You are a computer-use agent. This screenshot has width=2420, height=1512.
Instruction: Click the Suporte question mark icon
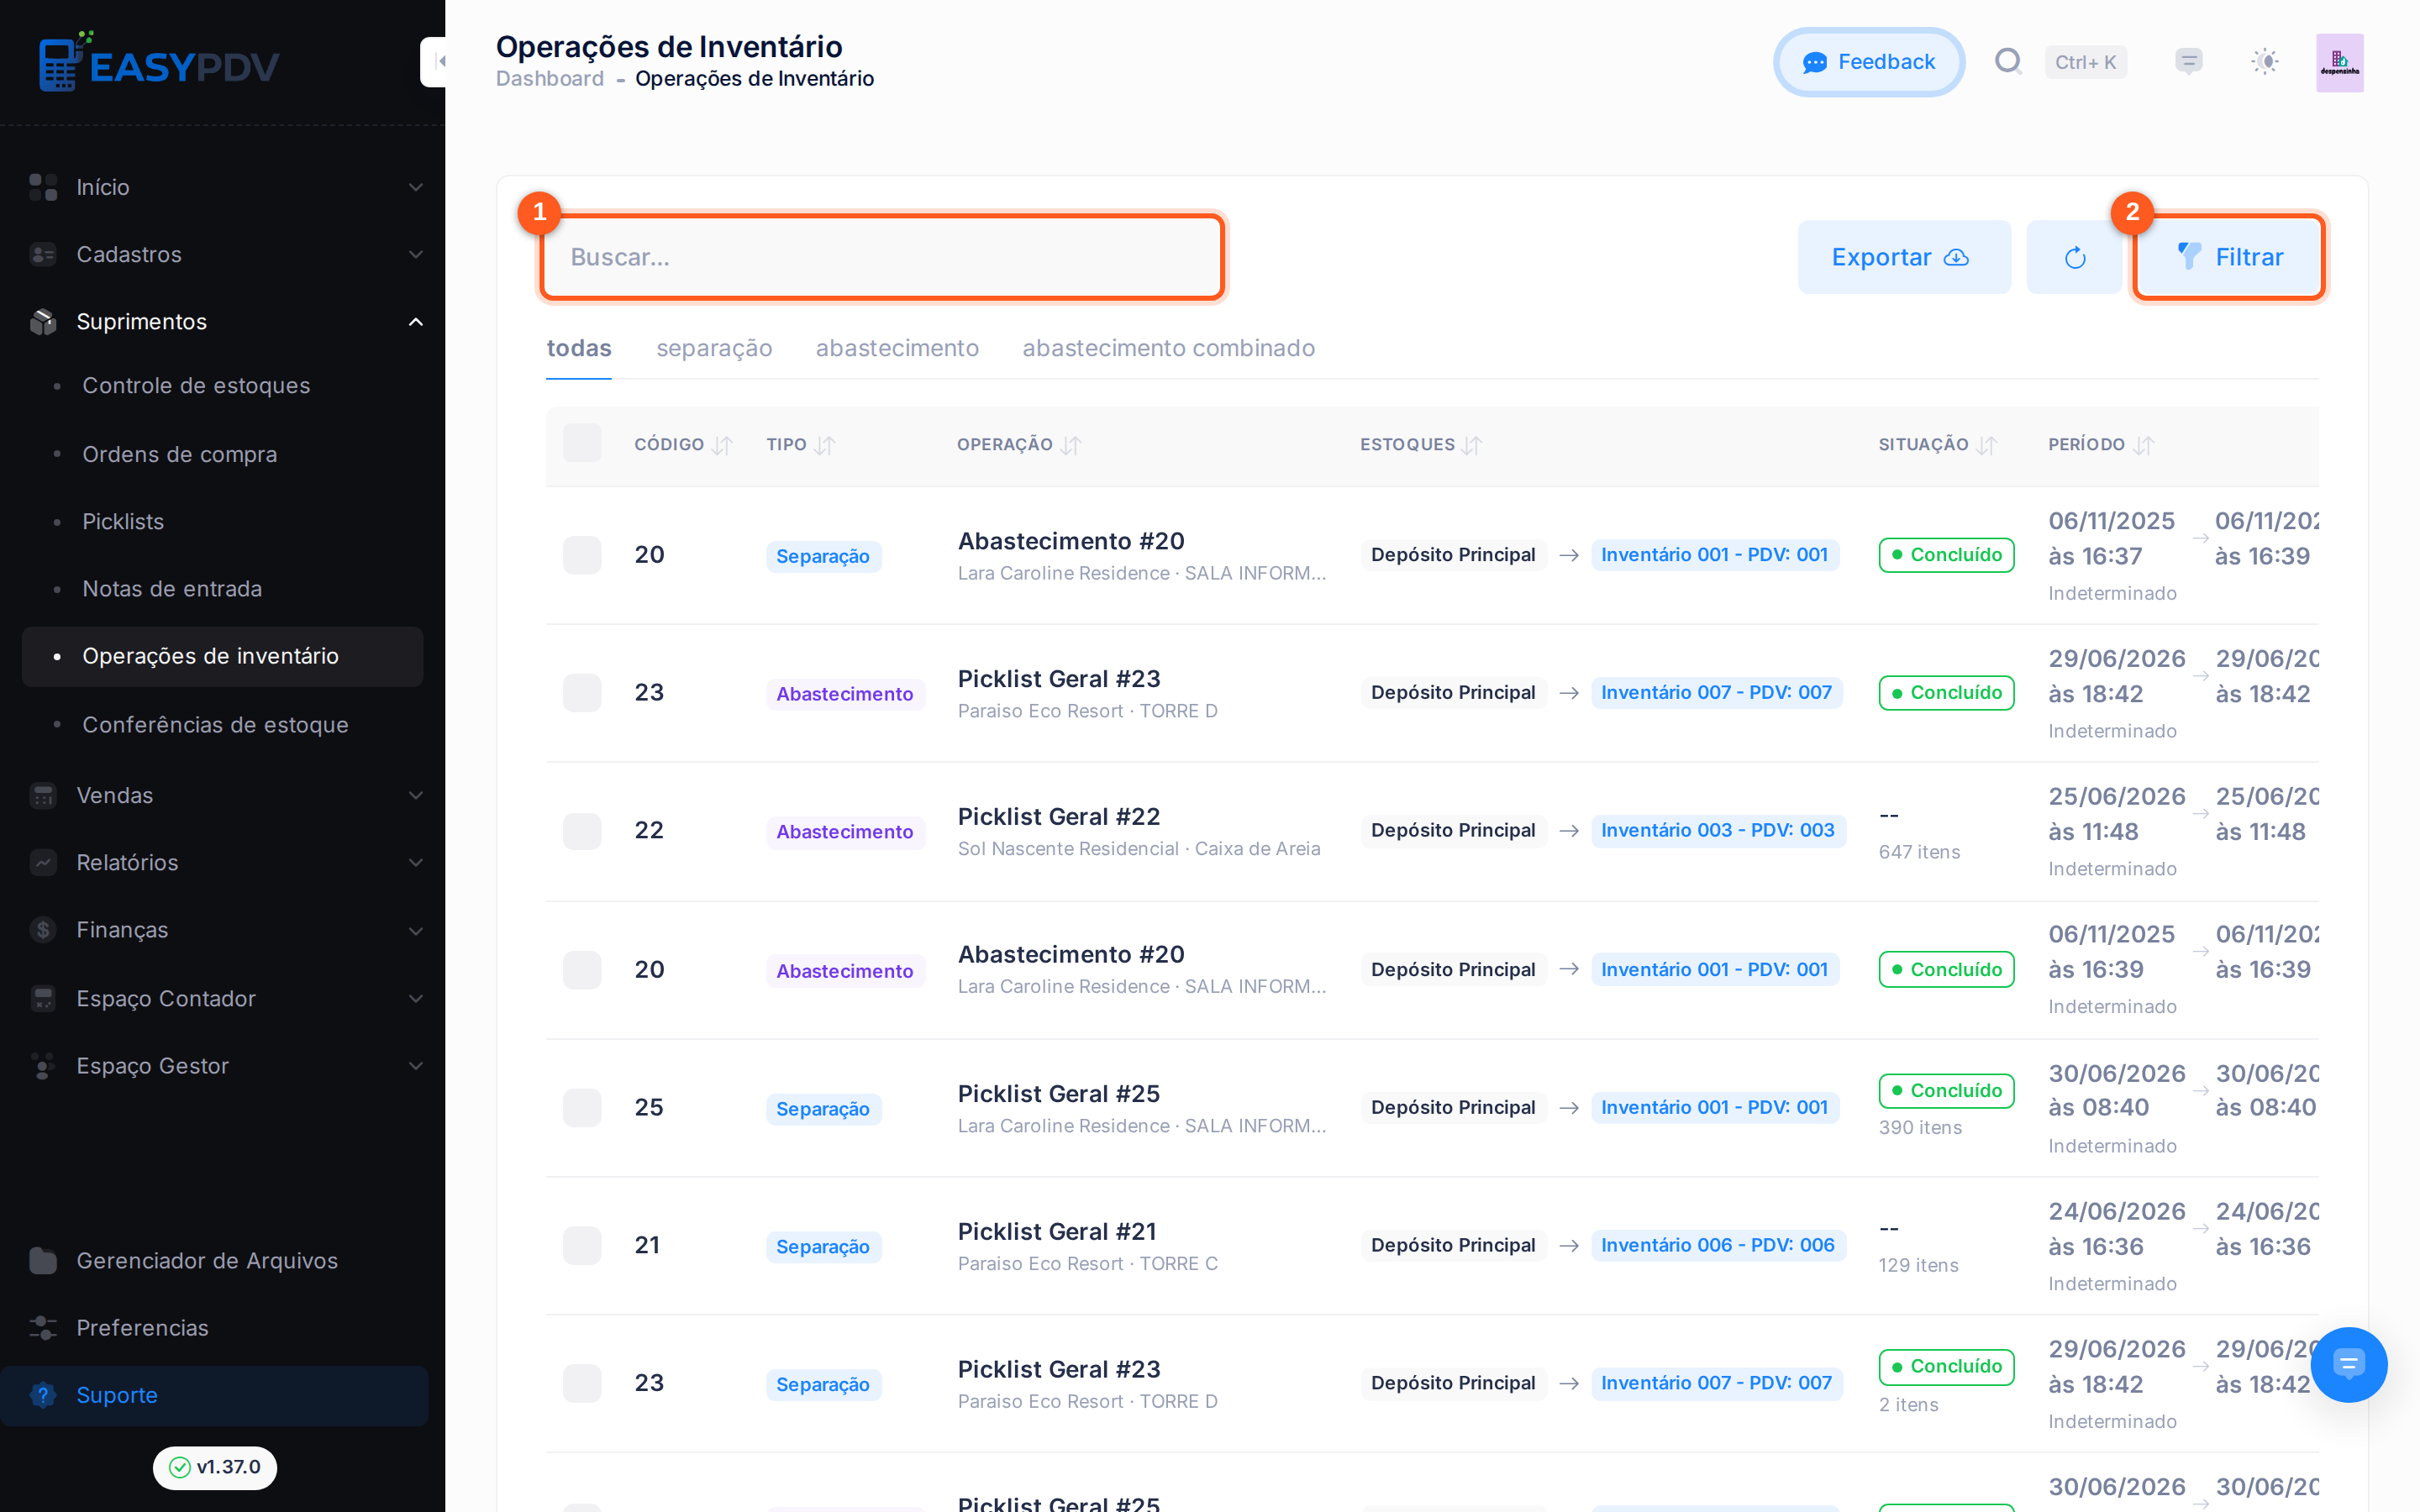pos(43,1395)
